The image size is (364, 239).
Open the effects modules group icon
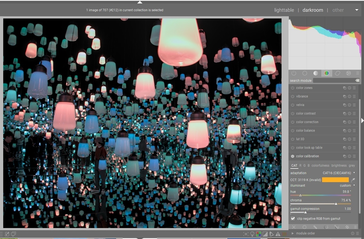click(x=348, y=73)
